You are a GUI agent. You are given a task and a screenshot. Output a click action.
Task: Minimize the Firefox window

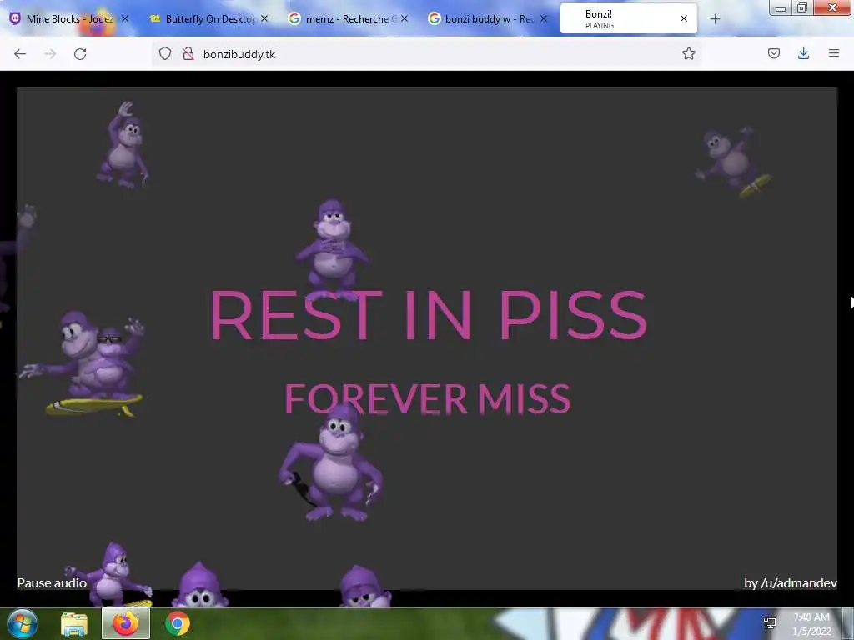pos(780,7)
